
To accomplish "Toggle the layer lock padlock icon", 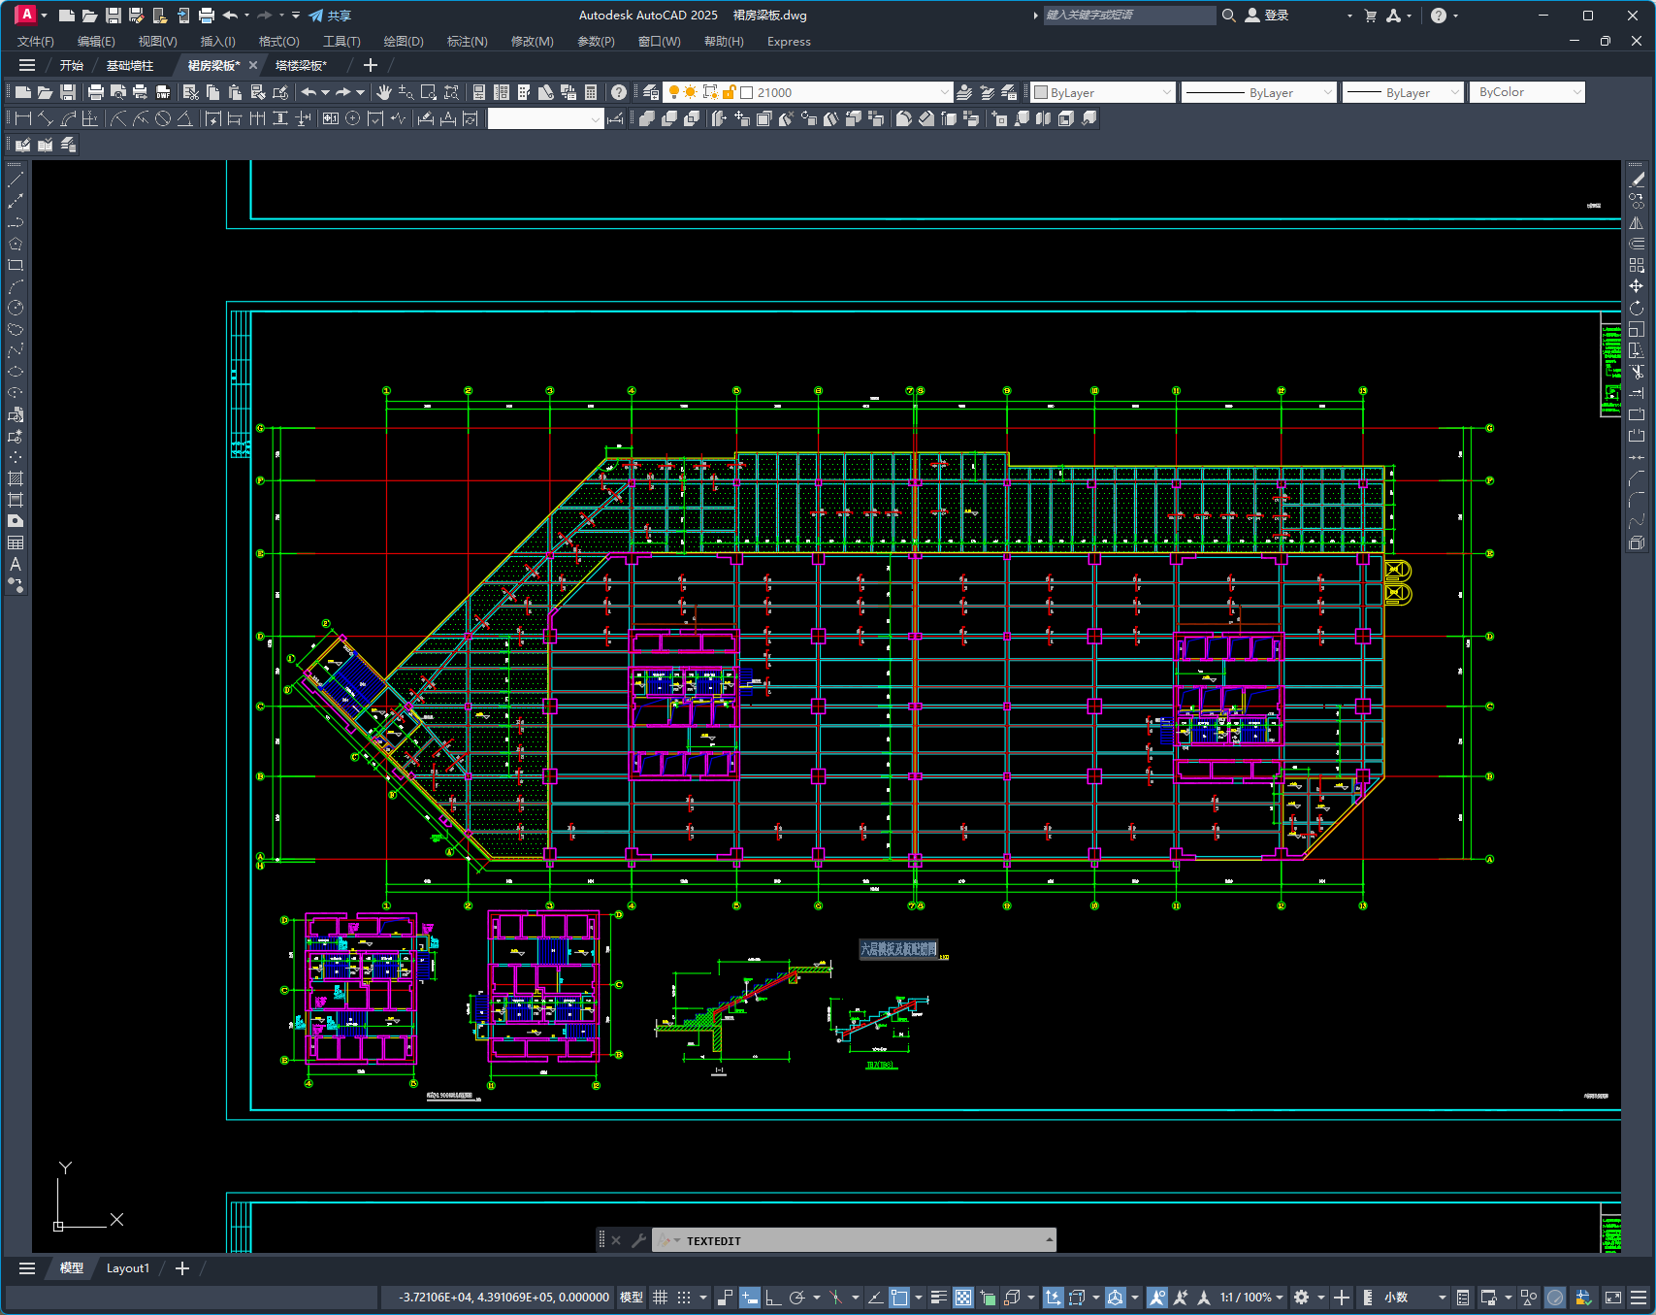I will [729, 92].
